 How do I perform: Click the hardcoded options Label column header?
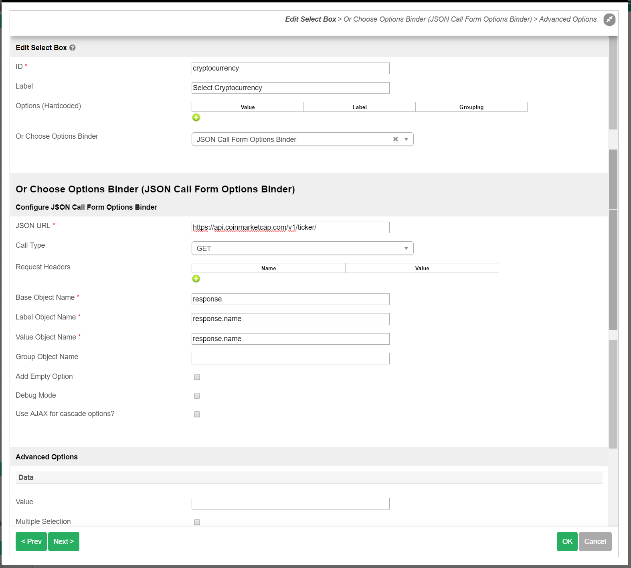pos(360,107)
